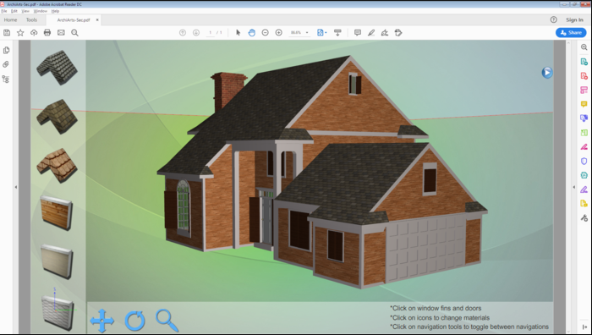
Task: Send file by email icon
Action: click(61, 33)
